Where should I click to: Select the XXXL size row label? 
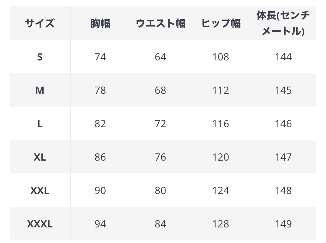coord(40,224)
